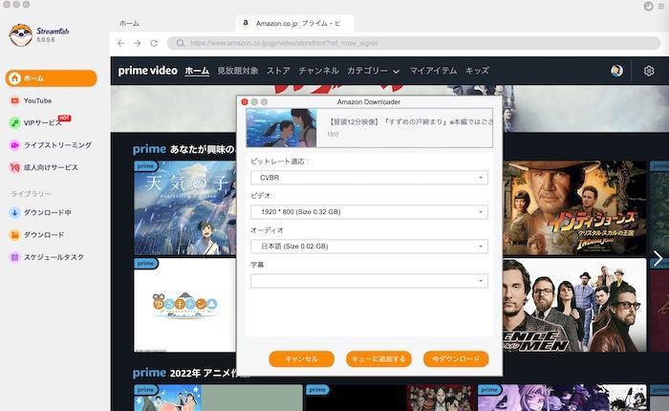Click the すずめの戸締まり video title text
669x411 pixels.
tap(410, 122)
